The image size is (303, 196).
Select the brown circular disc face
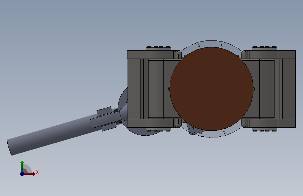pyautogui.click(x=211, y=89)
